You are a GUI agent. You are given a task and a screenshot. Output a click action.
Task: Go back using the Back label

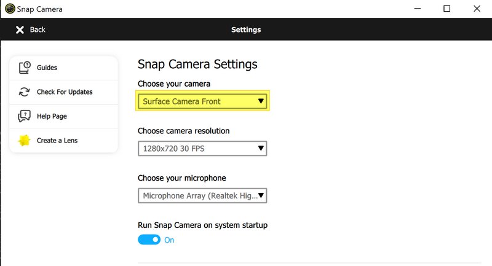pyautogui.click(x=38, y=29)
